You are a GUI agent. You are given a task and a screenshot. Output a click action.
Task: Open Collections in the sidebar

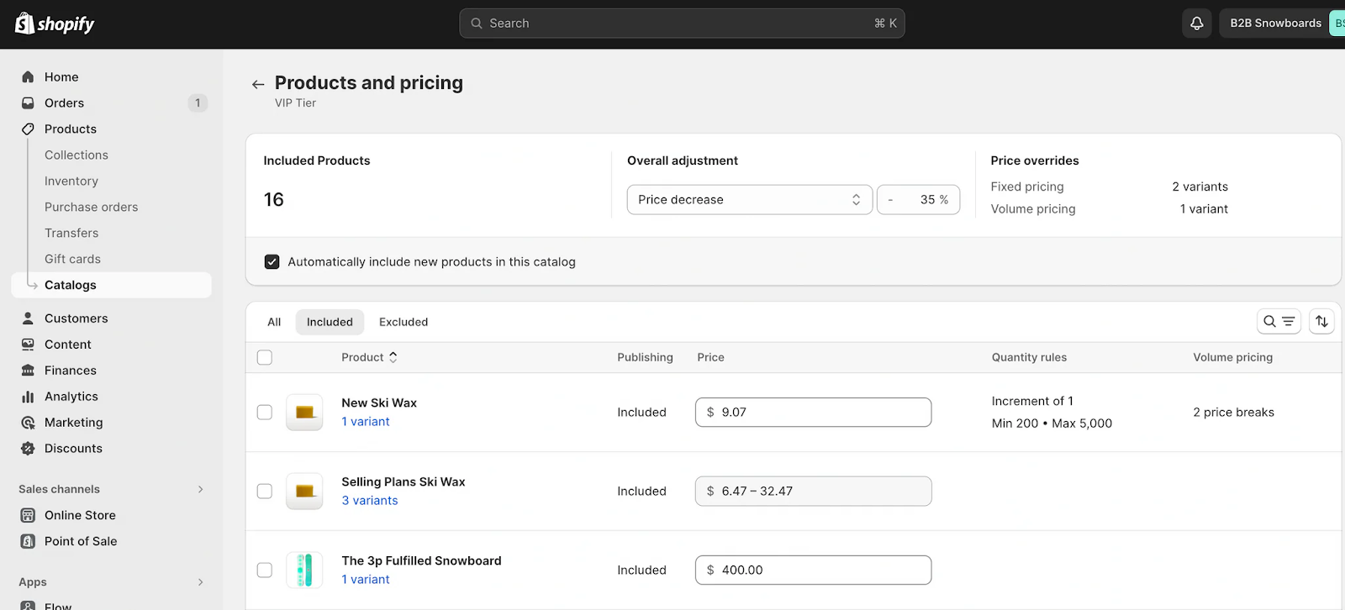76,155
